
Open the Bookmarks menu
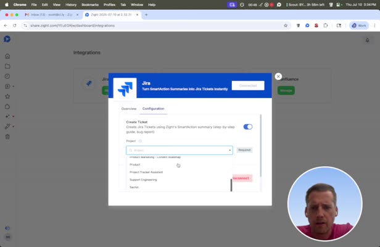coord(90,4)
